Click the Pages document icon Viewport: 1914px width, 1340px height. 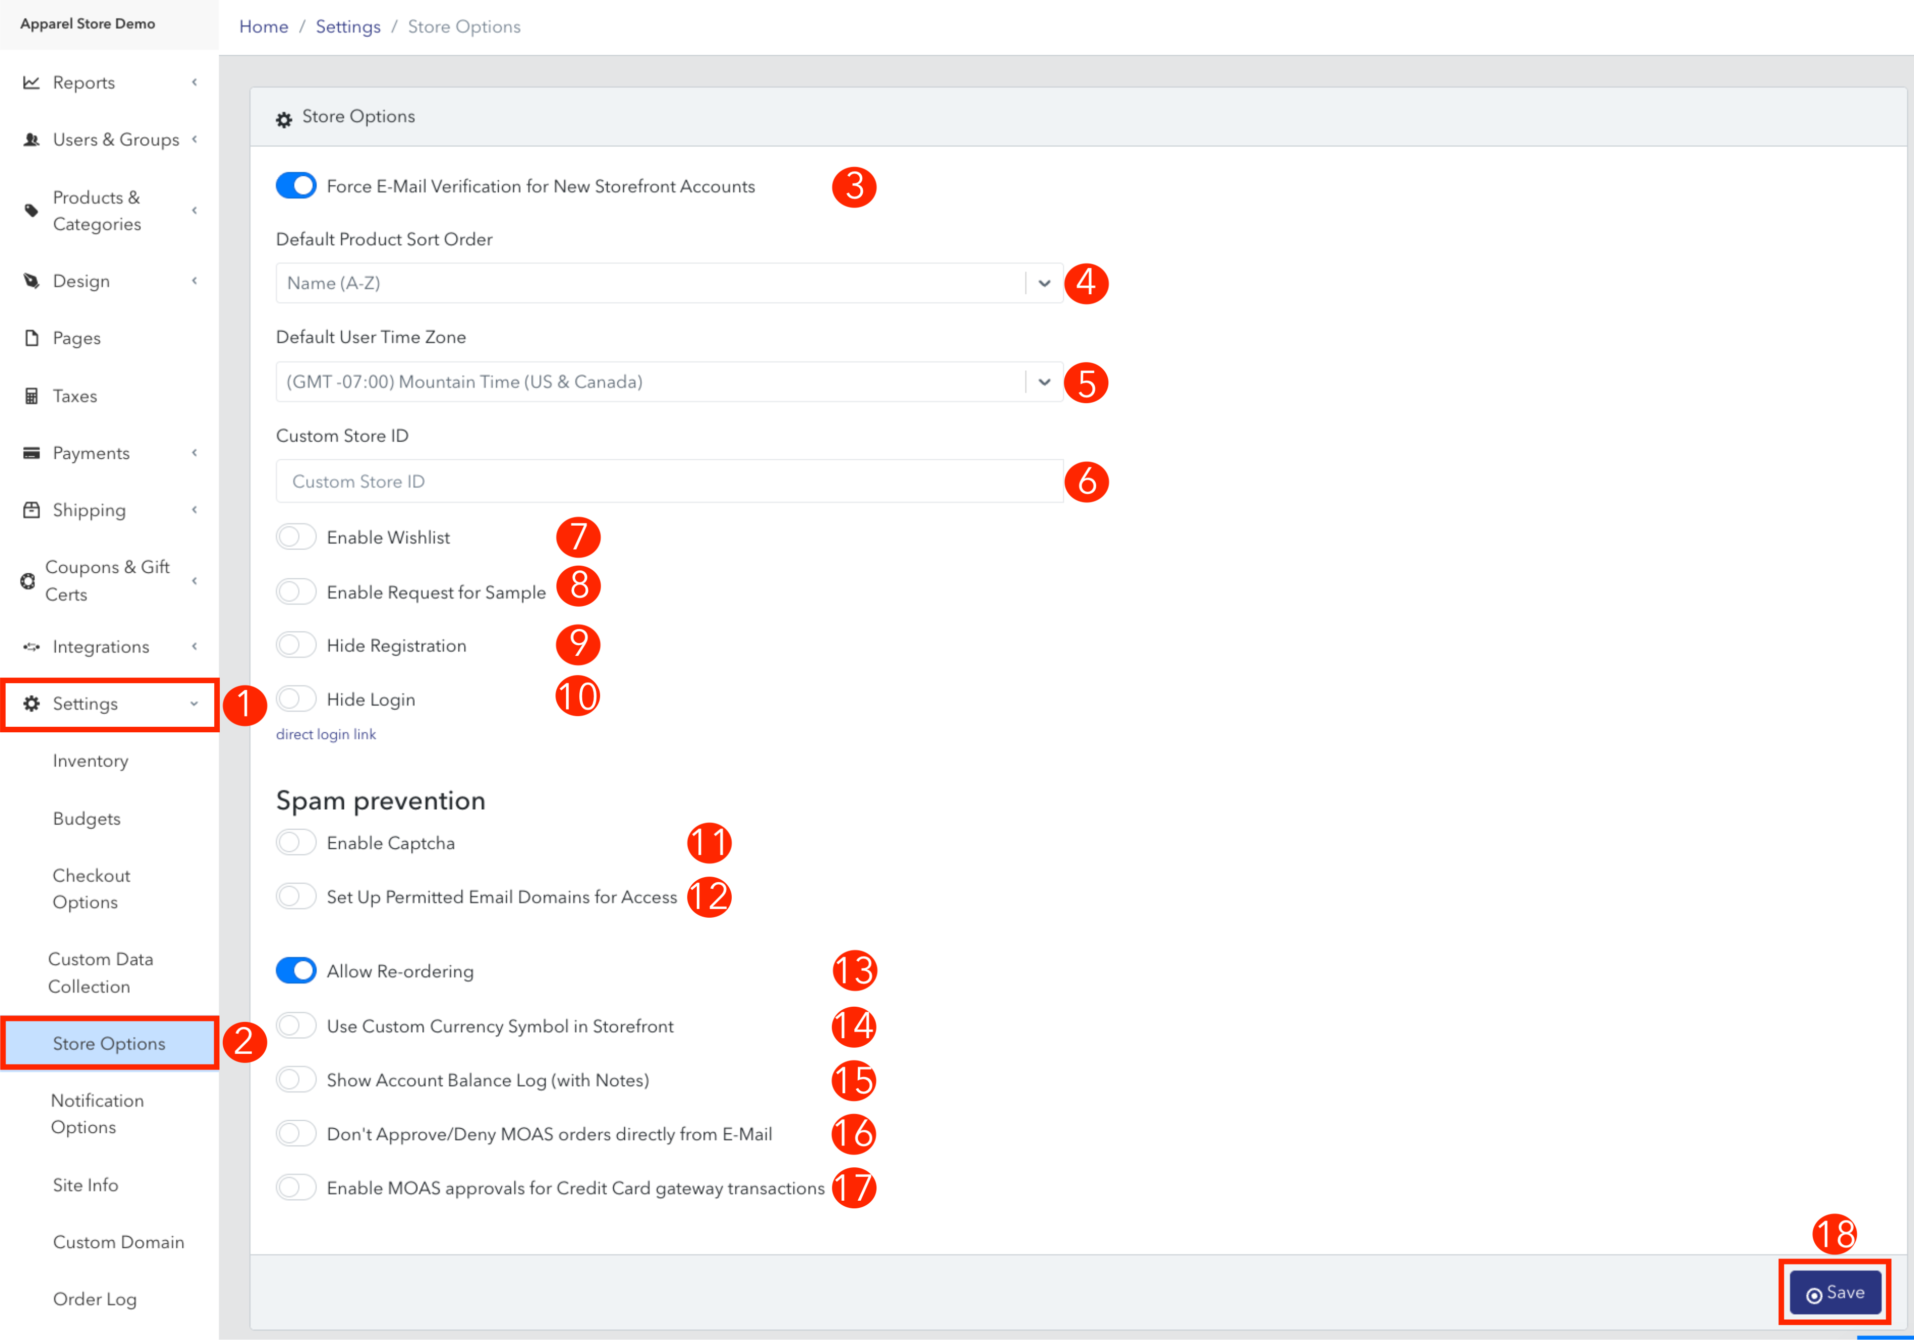point(31,338)
